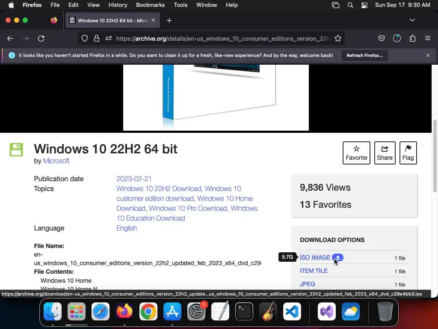Open Launchpad from the dock

(x=77, y=311)
